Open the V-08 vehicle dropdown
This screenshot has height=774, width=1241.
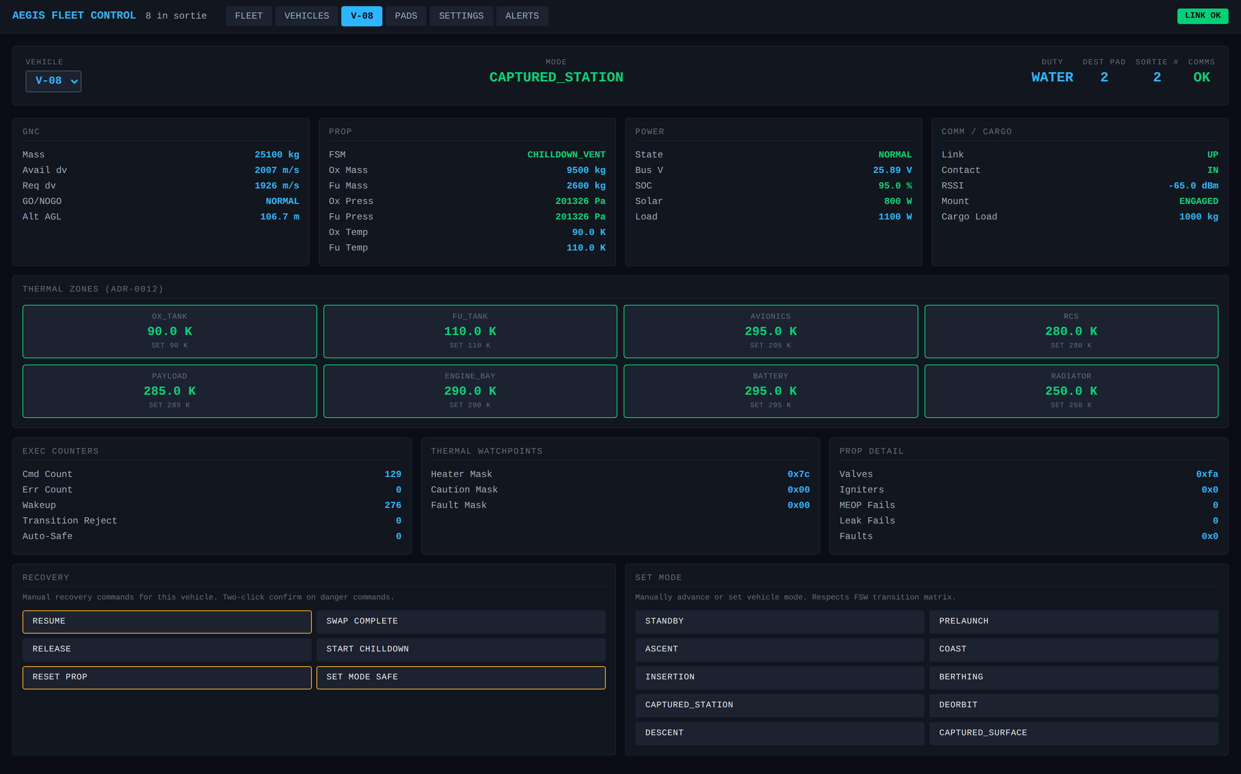coord(53,81)
